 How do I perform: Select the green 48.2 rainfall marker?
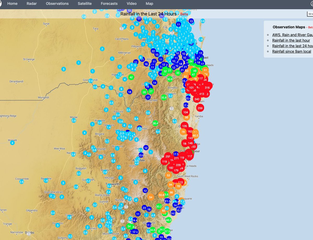coord(169,220)
